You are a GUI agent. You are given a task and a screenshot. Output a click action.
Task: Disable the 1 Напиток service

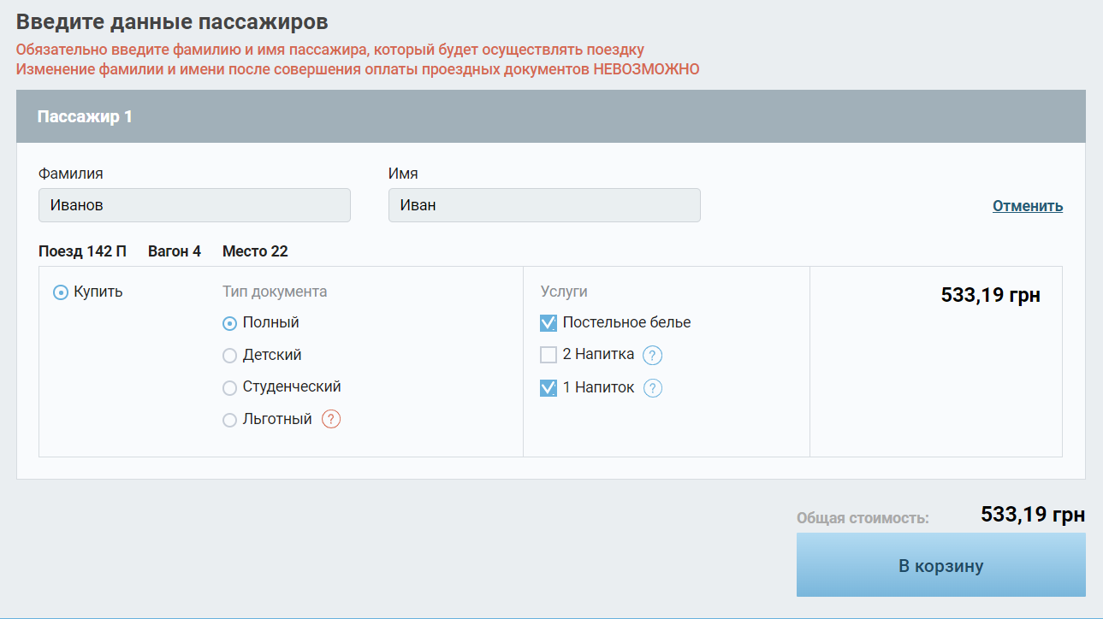pyautogui.click(x=548, y=387)
